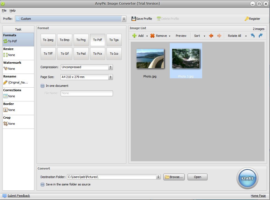The image size is (270, 200).
Task: Enable the In one document checkbox
Action: pos(43,86)
